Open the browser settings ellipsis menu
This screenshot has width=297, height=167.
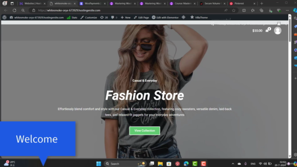[x=287, y=10]
